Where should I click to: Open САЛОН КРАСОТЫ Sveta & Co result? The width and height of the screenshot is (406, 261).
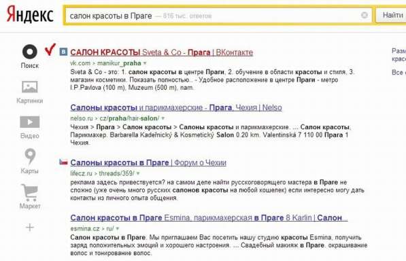162,52
